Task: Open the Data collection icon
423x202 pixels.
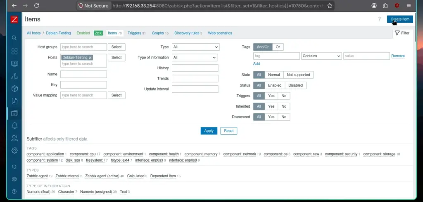Action: [14, 113]
